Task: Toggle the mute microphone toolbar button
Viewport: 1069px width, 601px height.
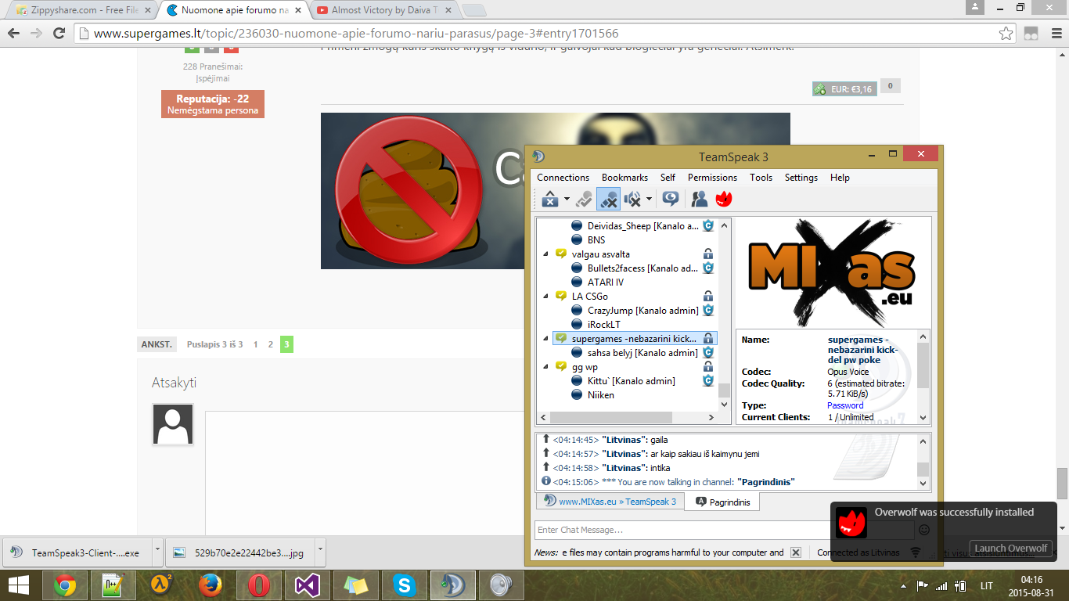Action: (608, 199)
